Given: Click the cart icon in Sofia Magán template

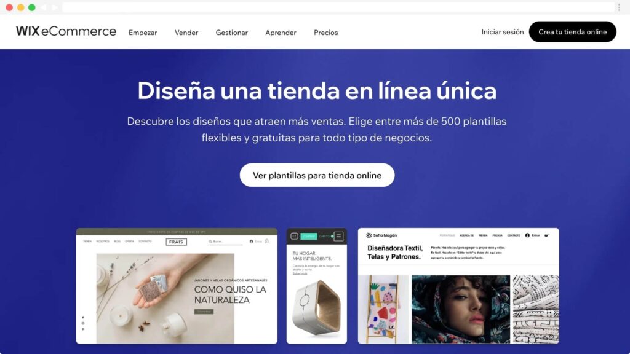Looking at the screenshot, I should click(546, 235).
